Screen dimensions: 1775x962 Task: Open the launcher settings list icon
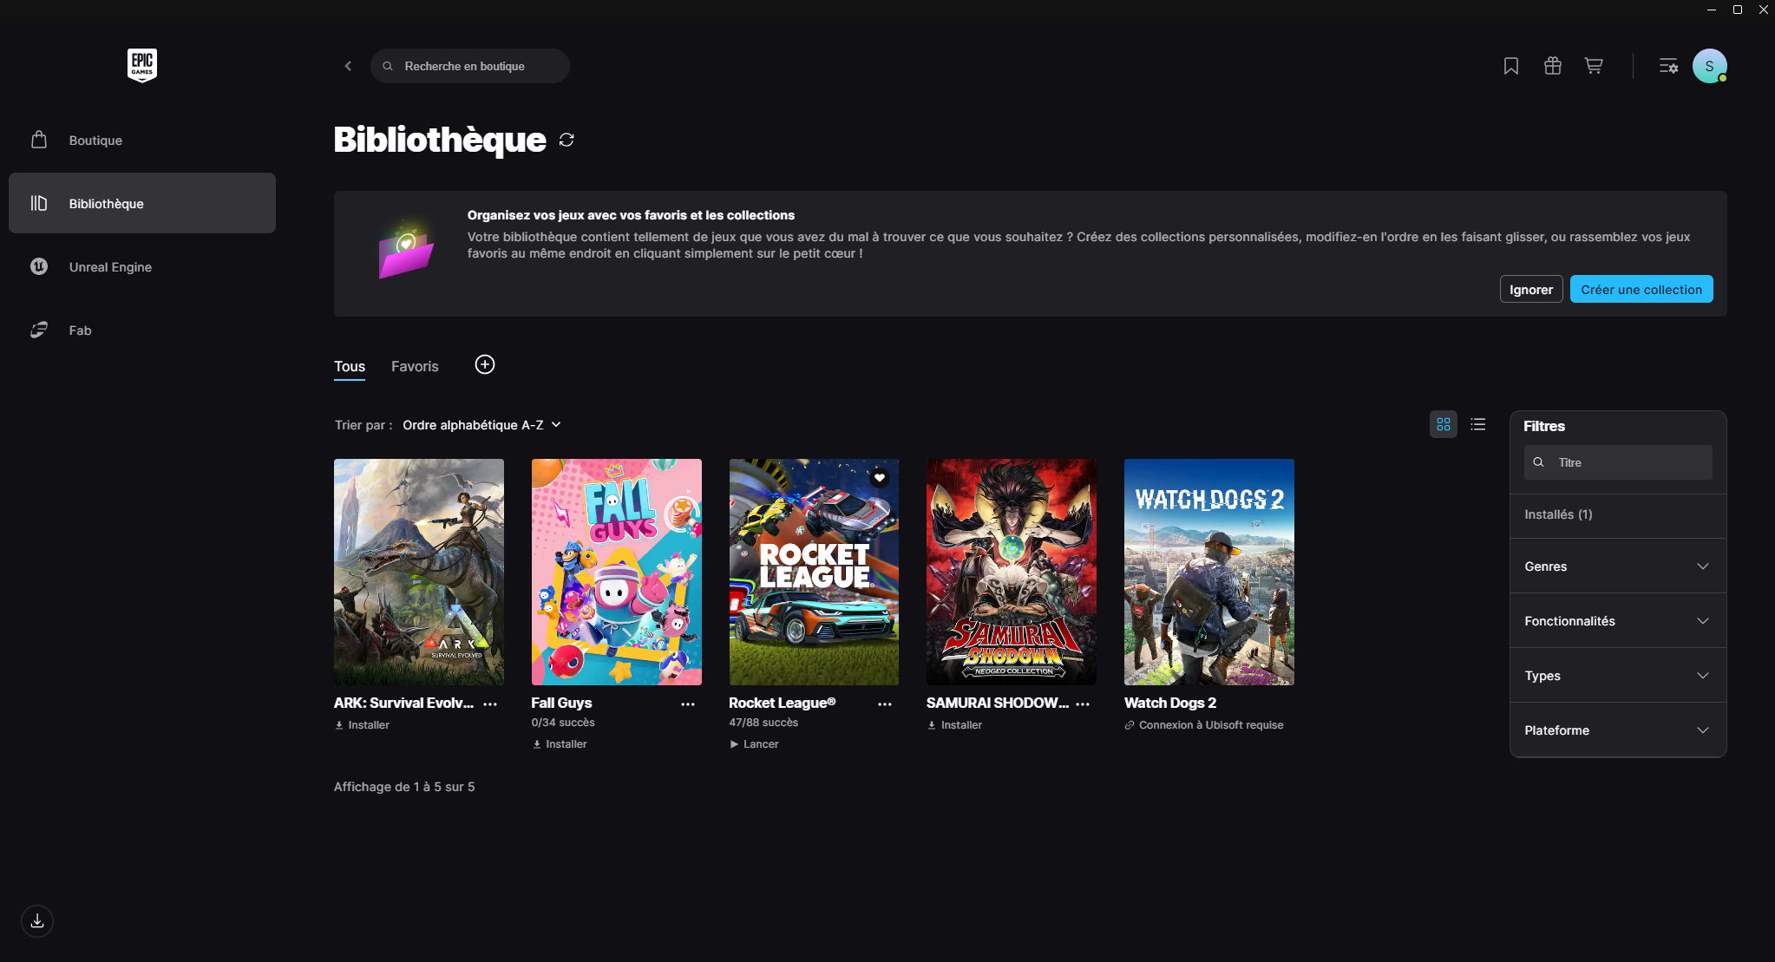tap(1668, 66)
